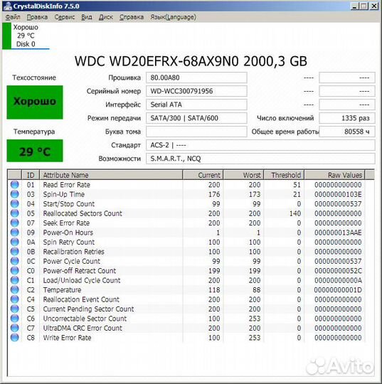The image size is (382, 384).
Task: Click the empty Буква тома field
Action: click(196, 132)
